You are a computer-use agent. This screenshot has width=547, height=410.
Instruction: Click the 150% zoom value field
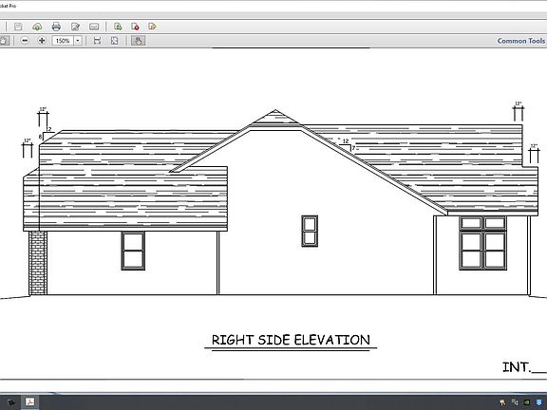(63, 41)
